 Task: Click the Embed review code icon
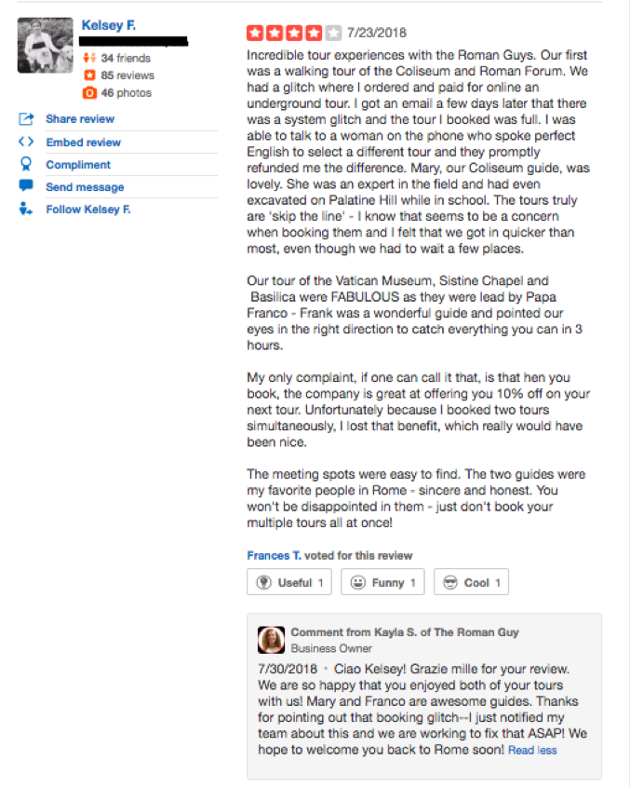coord(26,142)
